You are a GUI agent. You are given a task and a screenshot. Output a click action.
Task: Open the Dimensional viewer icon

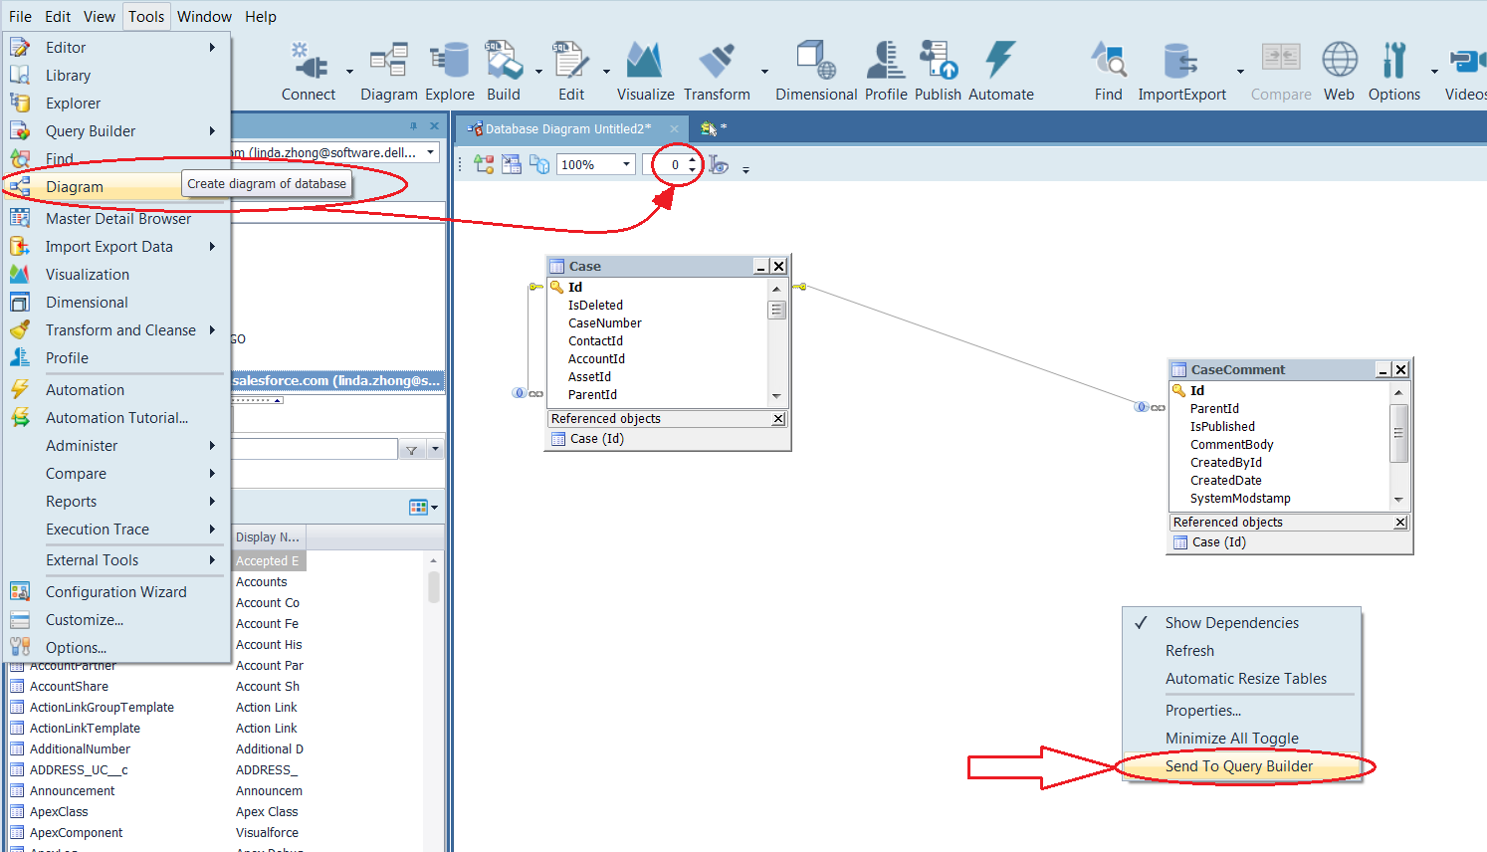tap(815, 64)
